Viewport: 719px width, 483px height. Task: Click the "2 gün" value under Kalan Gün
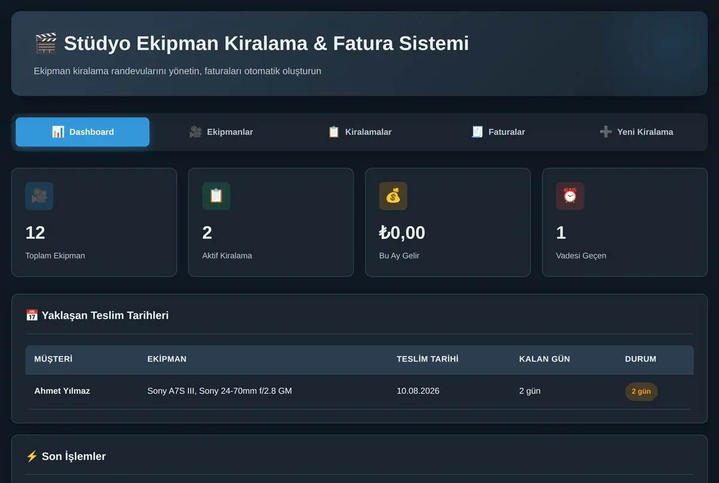click(530, 391)
